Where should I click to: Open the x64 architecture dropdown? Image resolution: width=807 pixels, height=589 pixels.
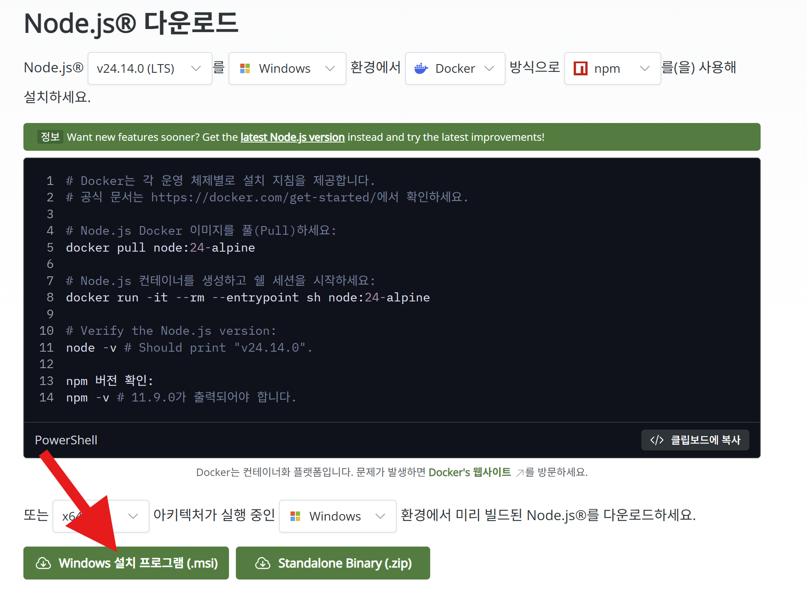point(101,516)
